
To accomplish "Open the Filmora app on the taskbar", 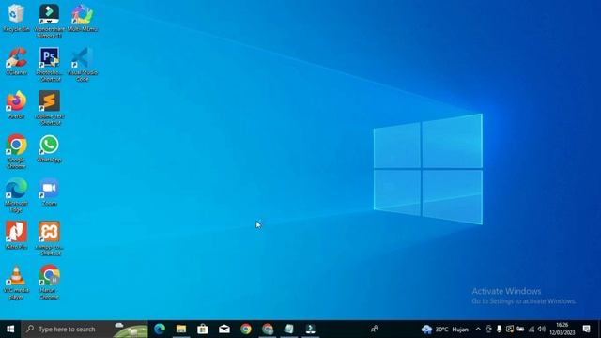I will pos(311,330).
